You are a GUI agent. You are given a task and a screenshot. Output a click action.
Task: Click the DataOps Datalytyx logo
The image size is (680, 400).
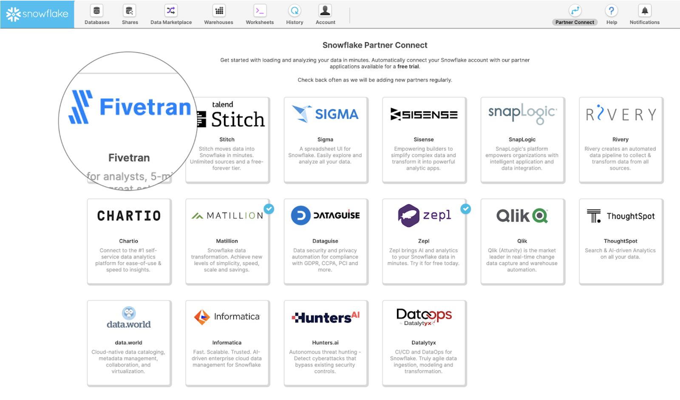[424, 317]
